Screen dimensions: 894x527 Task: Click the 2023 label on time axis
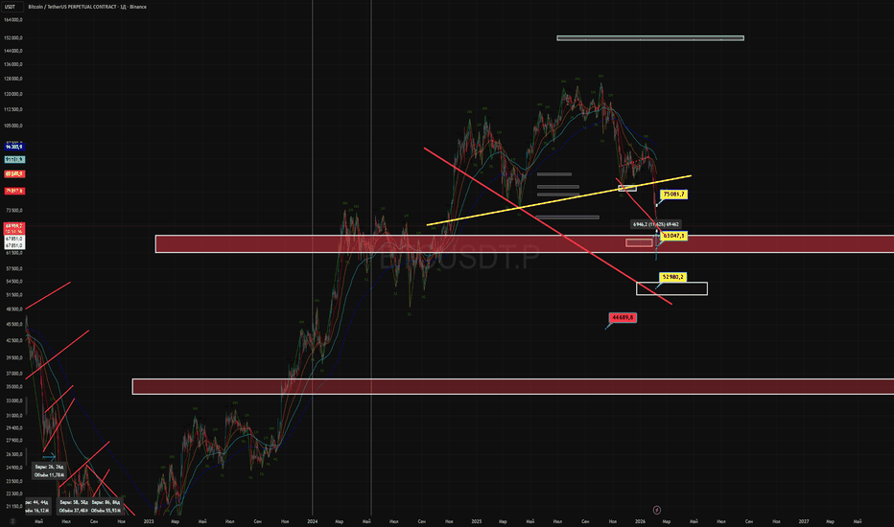point(149,521)
